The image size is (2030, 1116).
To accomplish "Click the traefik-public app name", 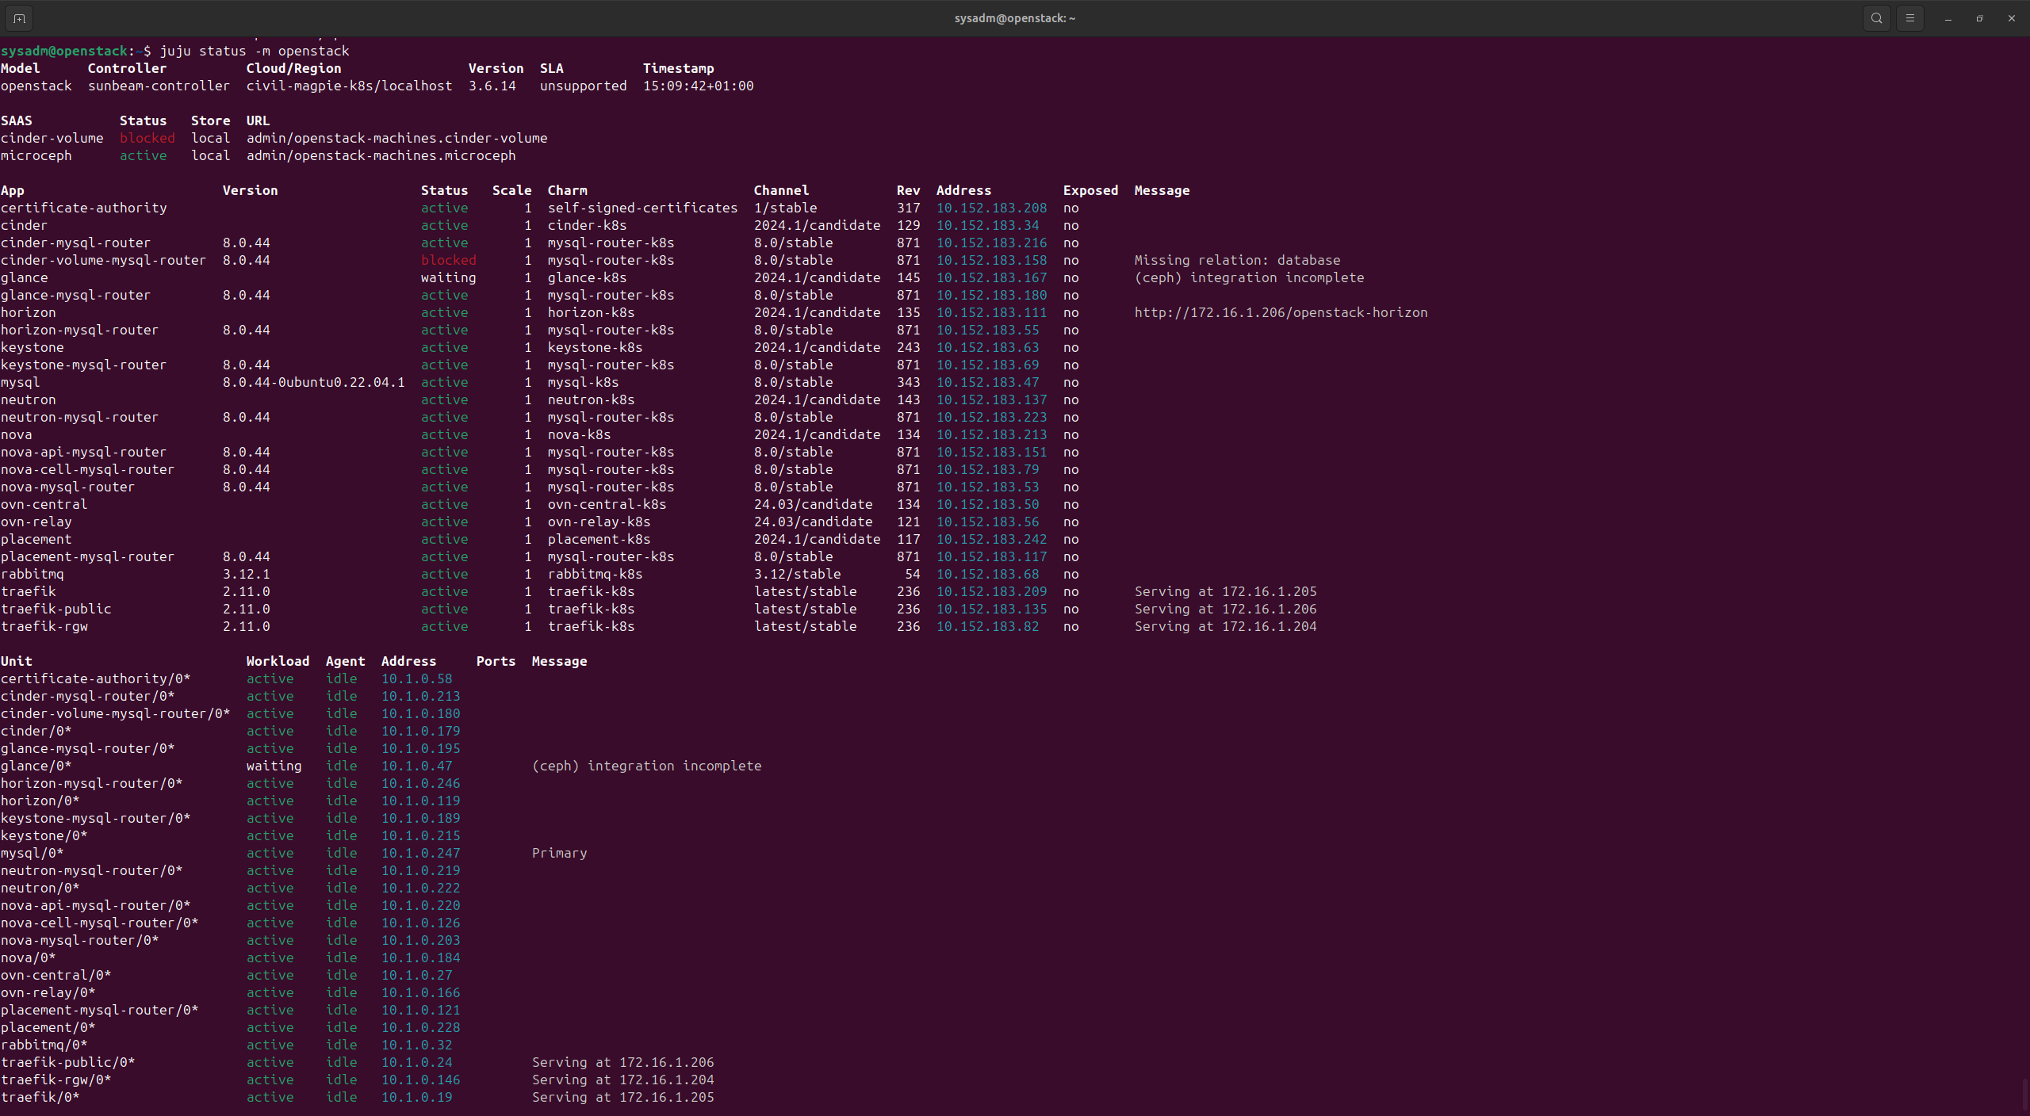I will click(56, 609).
